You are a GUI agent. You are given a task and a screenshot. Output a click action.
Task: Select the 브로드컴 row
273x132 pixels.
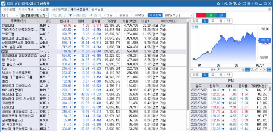pos(94,34)
